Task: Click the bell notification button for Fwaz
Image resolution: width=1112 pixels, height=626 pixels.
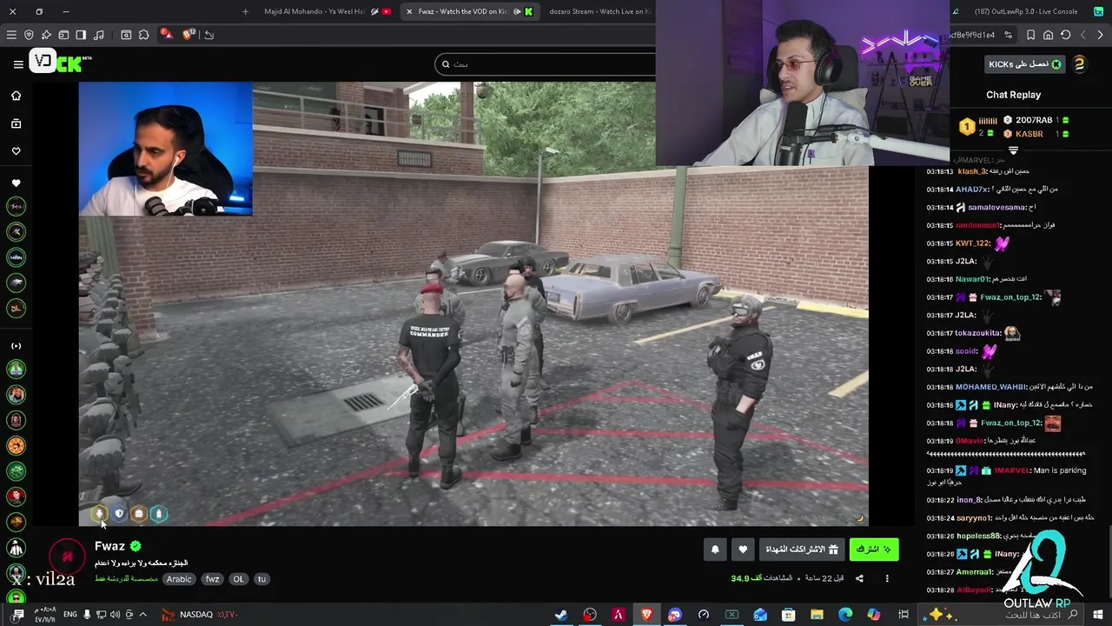Action: point(715,549)
